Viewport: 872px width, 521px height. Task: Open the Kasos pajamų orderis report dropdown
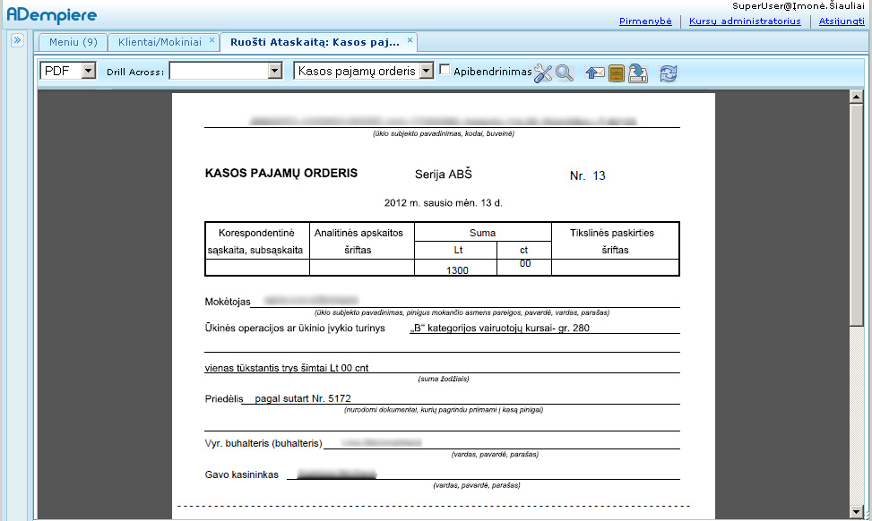pyautogui.click(x=427, y=71)
